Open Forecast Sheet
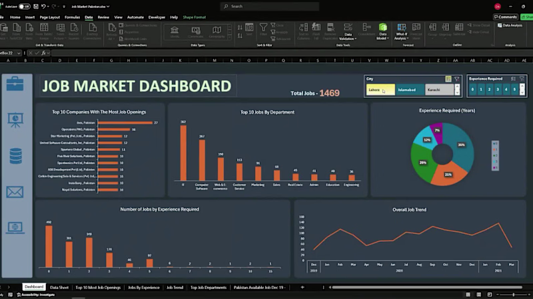This screenshot has height=299, width=533. (416, 31)
